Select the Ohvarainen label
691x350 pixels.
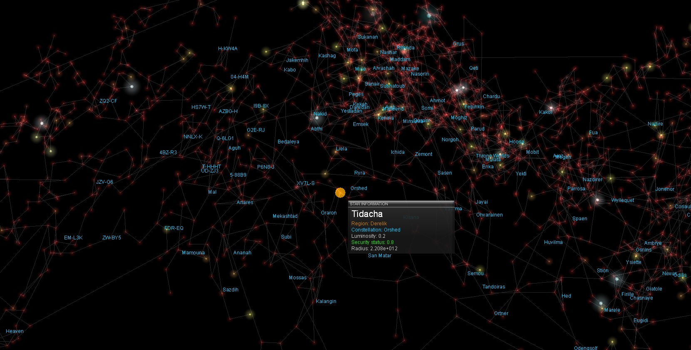[490, 215]
